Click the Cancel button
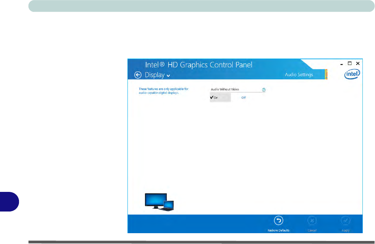 click(x=312, y=224)
